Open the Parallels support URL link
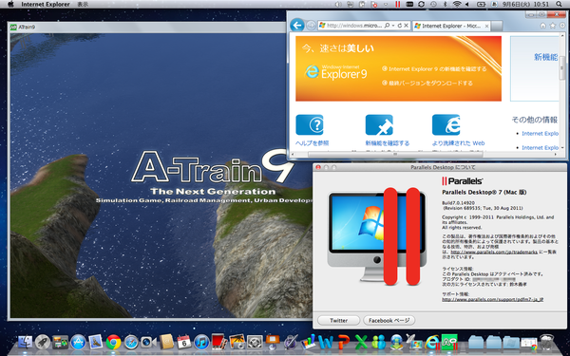 pos(492,300)
